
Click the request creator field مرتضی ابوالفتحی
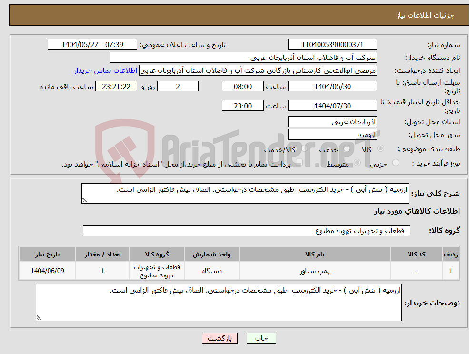[258, 70]
